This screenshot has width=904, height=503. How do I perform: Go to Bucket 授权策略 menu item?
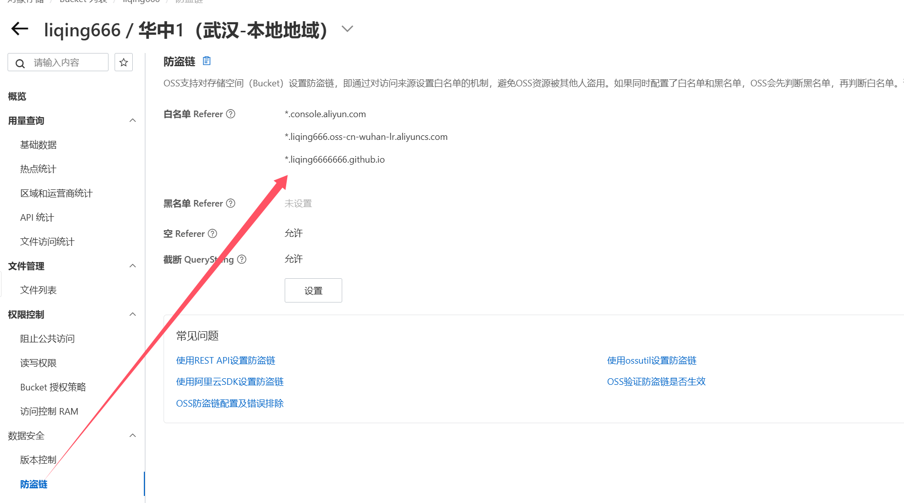click(53, 387)
